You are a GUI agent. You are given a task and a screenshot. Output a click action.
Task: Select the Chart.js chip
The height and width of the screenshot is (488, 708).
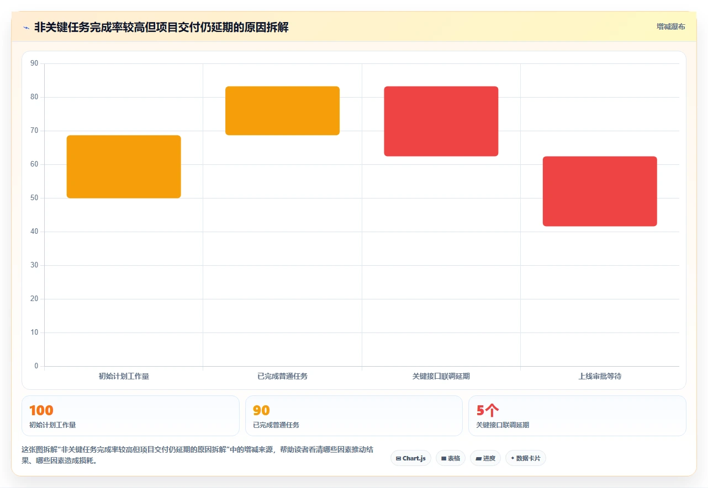click(411, 458)
